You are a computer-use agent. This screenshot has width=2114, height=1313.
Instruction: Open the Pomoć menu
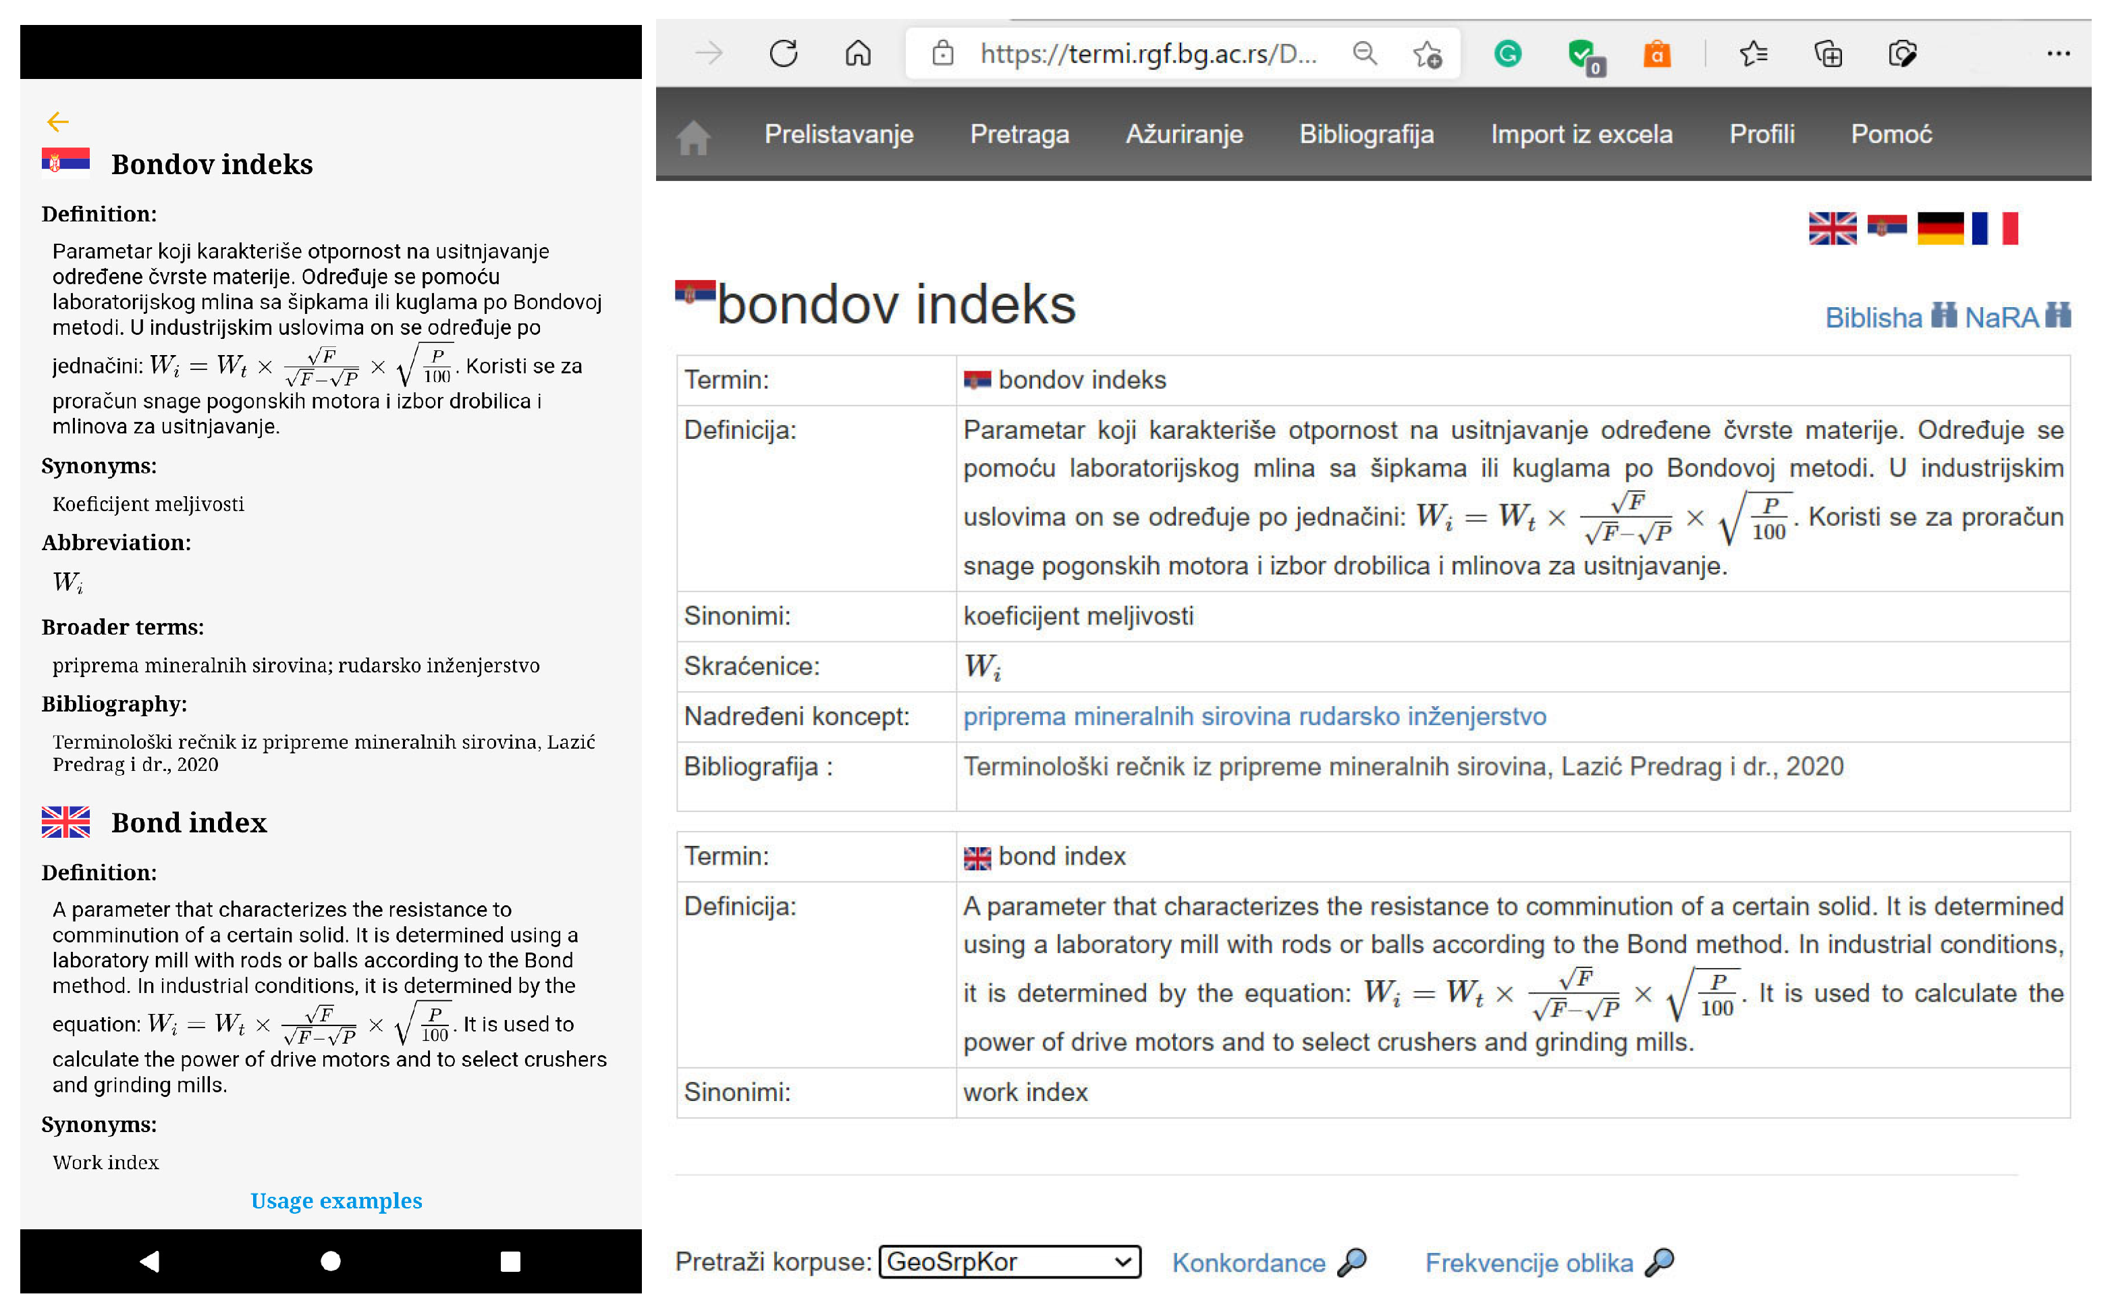1892,134
